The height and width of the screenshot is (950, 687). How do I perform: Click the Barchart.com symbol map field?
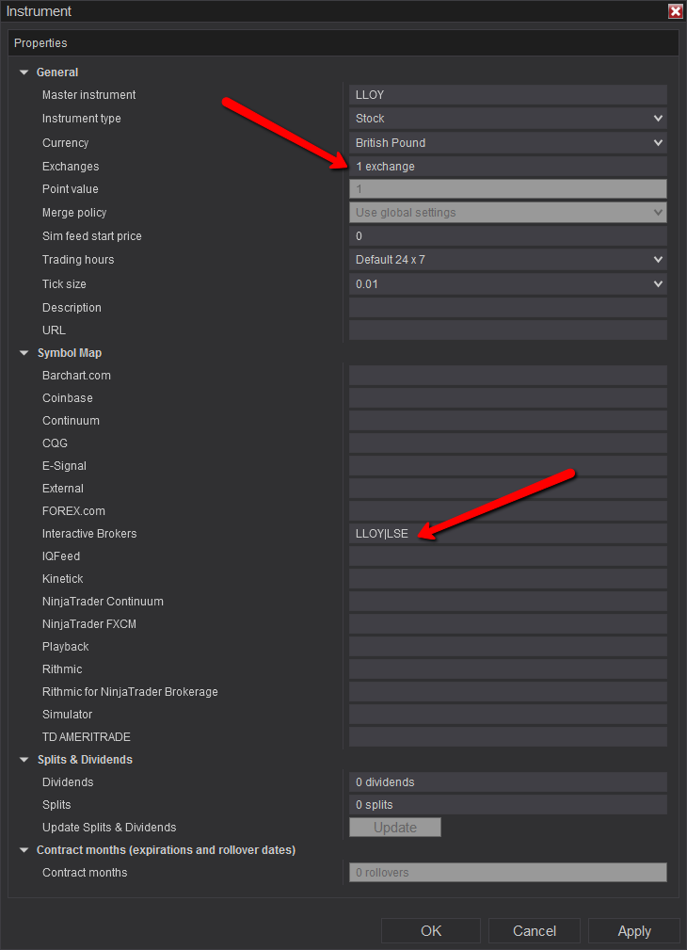pos(507,376)
